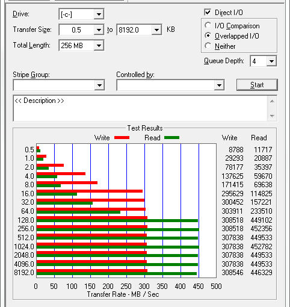290x307 pixels.
Task: Open the Queue Depth dropdown
Action: (271, 61)
